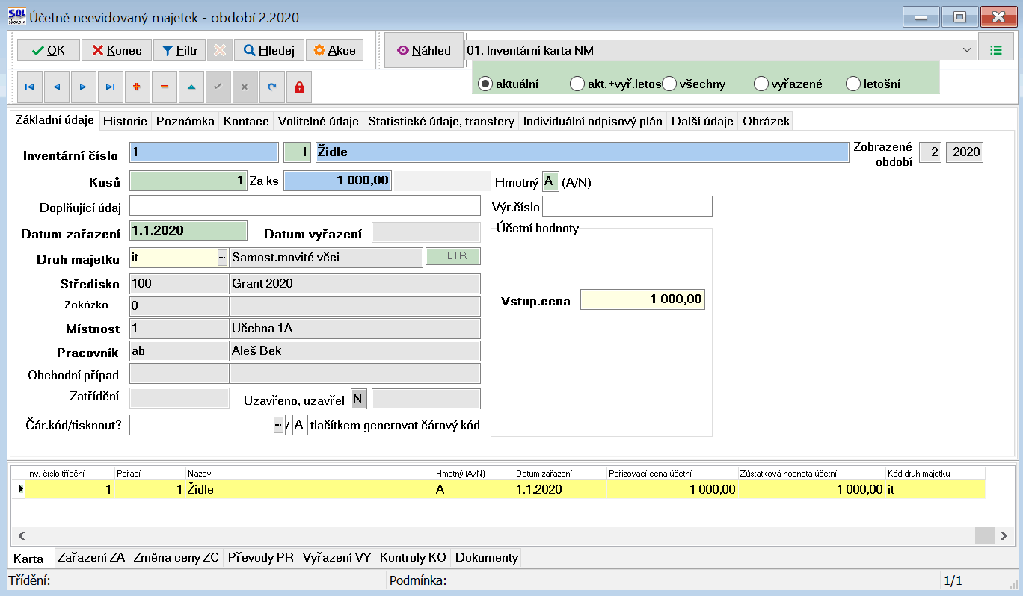The height and width of the screenshot is (596, 1023).
Task: Click the Hledej search button
Action: tap(268, 50)
